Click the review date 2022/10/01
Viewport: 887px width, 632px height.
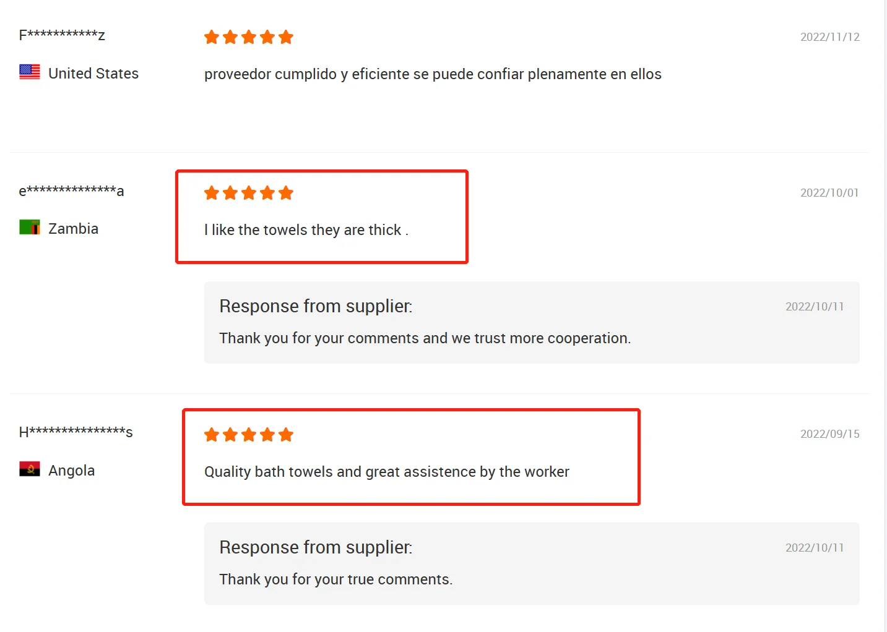pyautogui.click(x=829, y=193)
